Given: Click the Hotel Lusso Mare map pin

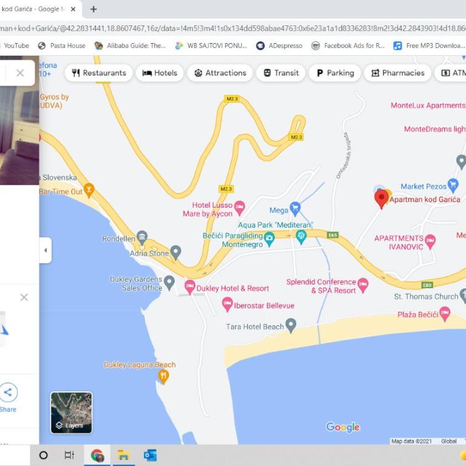Looking at the screenshot, I should [x=239, y=208].
